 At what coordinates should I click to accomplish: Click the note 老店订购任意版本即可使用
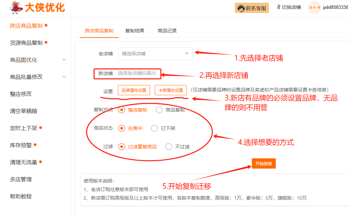(116, 189)
